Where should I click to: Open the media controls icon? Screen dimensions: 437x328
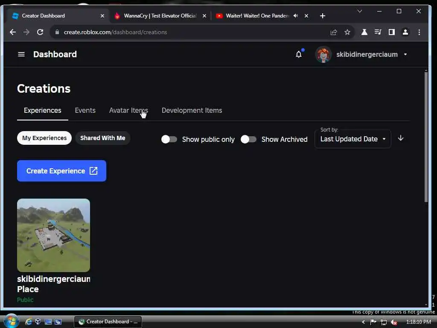(378, 32)
